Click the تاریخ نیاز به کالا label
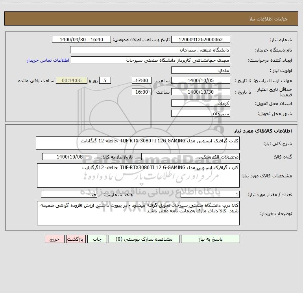 click(x=117, y=157)
